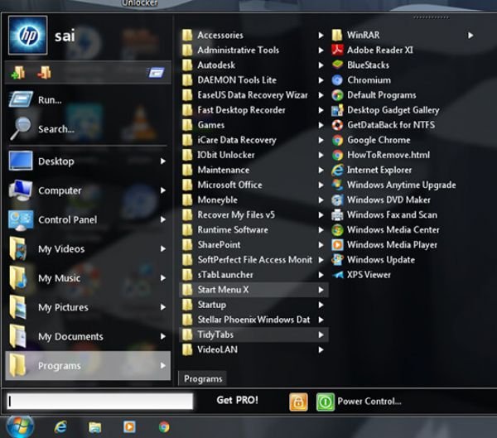Expand the Accessories folder arrow
The image size is (497, 438).
coord(321,35)
